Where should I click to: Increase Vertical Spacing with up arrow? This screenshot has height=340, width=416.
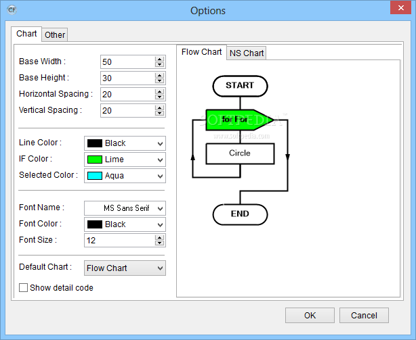pos(159,107)
